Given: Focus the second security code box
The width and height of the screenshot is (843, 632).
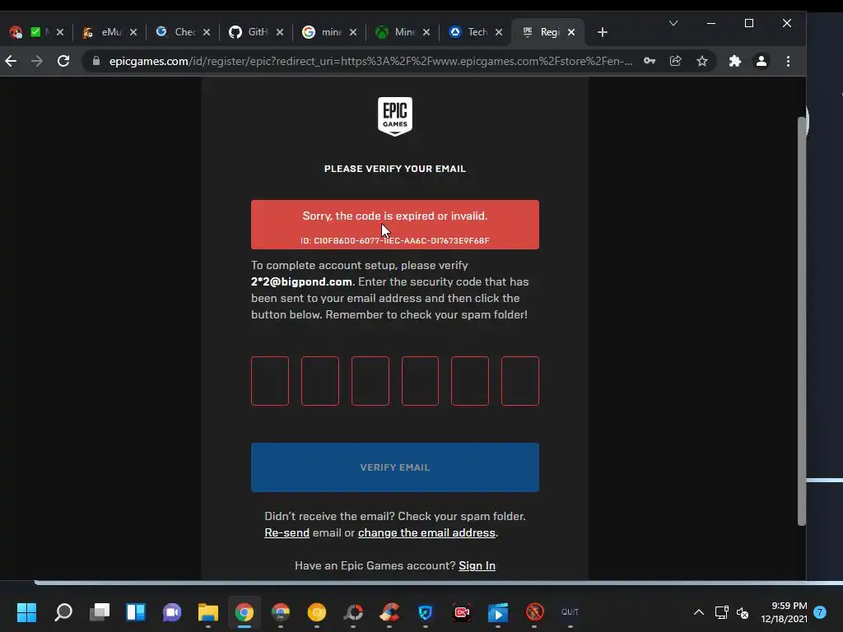Looking at the screenshot, I should [x=320, y=380].
